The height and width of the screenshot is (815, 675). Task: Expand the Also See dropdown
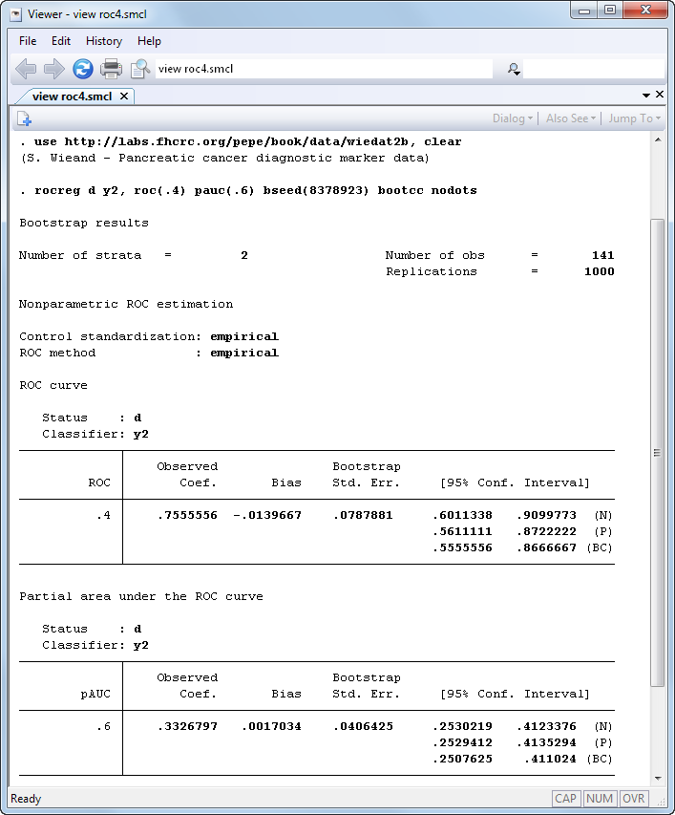(x=571, y=118)
